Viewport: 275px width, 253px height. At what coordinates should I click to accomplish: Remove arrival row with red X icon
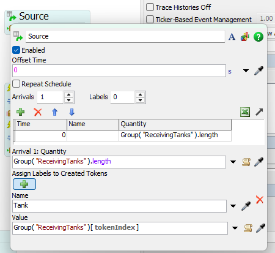point(38,112)
